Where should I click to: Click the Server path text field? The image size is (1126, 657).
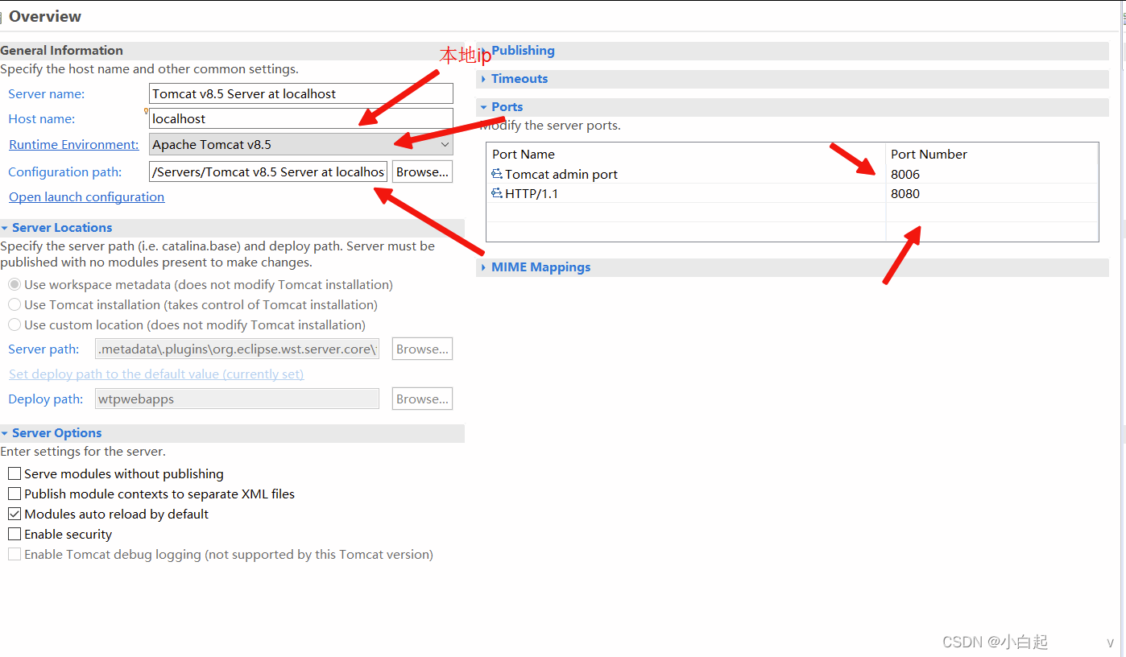click(x=237, y=349)
